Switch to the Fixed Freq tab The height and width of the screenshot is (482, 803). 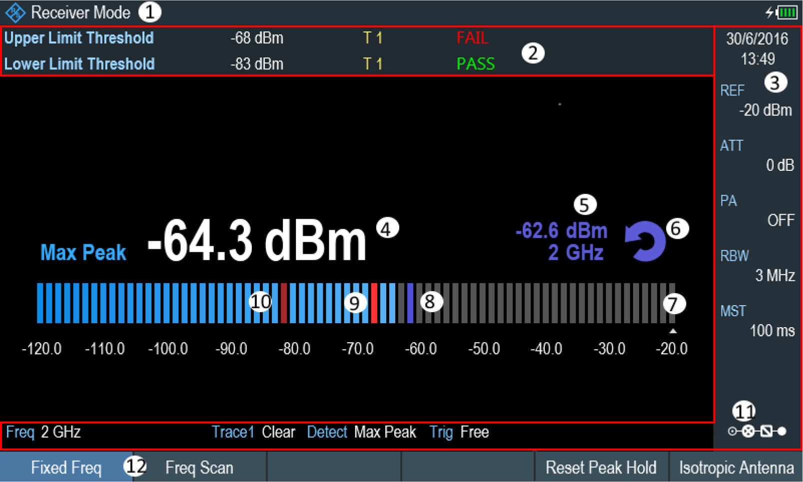pos(66,467)
